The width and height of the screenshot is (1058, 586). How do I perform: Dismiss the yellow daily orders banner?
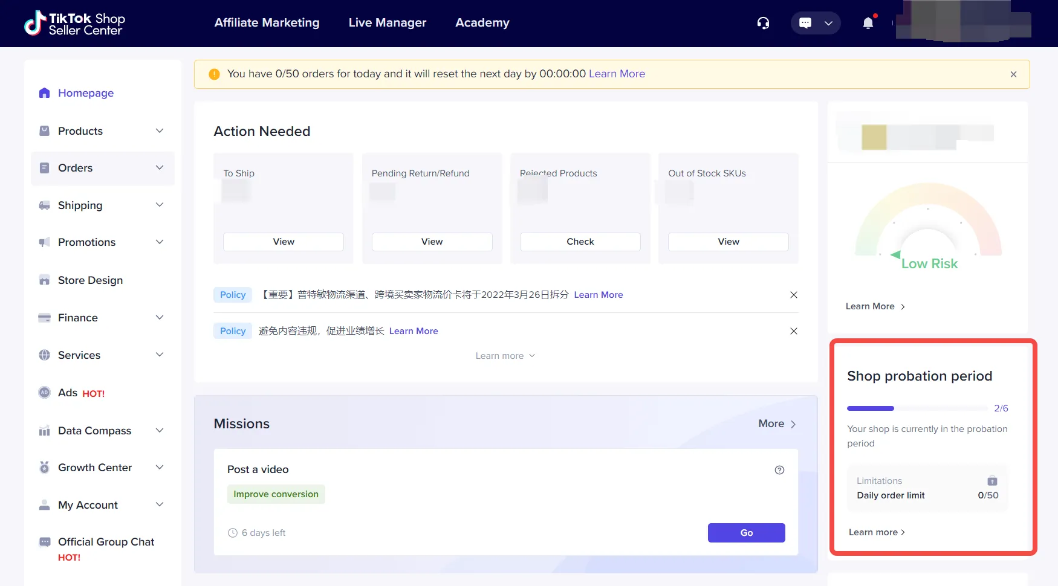(x=1013, y=74)
